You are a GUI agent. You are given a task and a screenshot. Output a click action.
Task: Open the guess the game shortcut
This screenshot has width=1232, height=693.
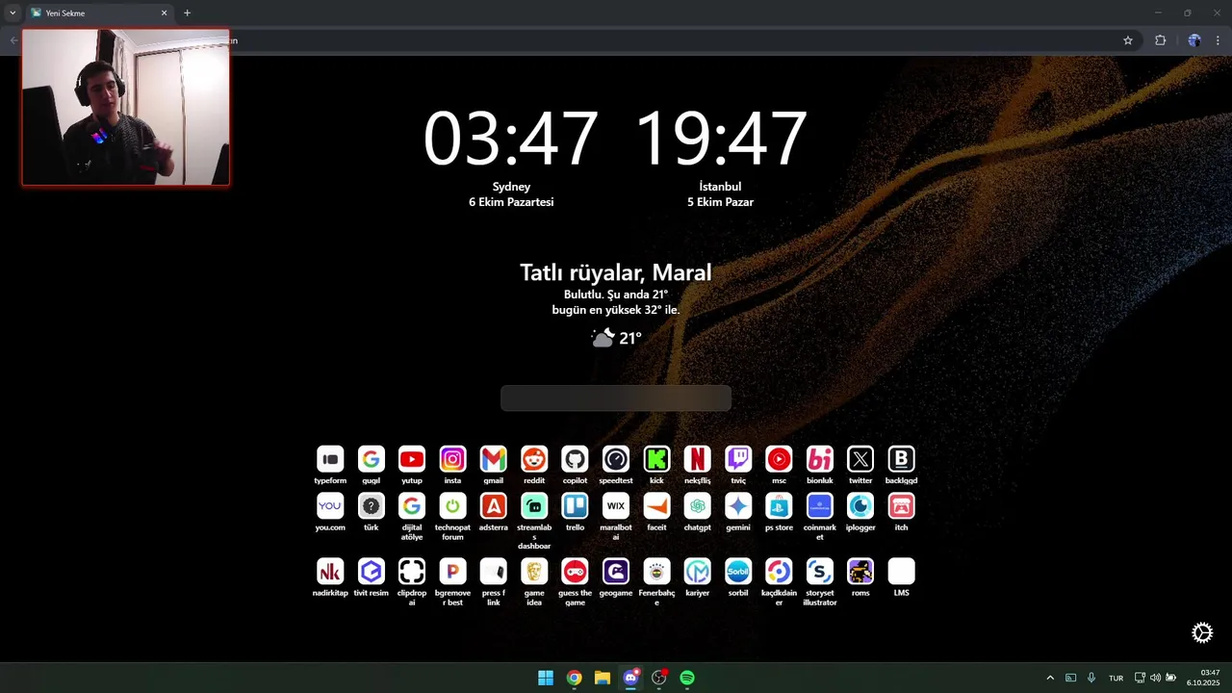coord(575,571)
